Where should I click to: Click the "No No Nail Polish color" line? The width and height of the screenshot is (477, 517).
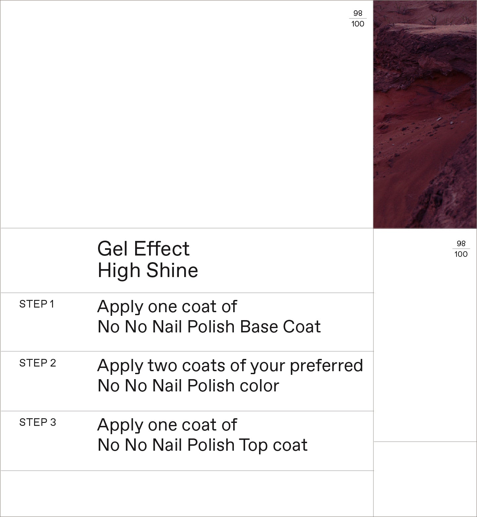[188, 386]
